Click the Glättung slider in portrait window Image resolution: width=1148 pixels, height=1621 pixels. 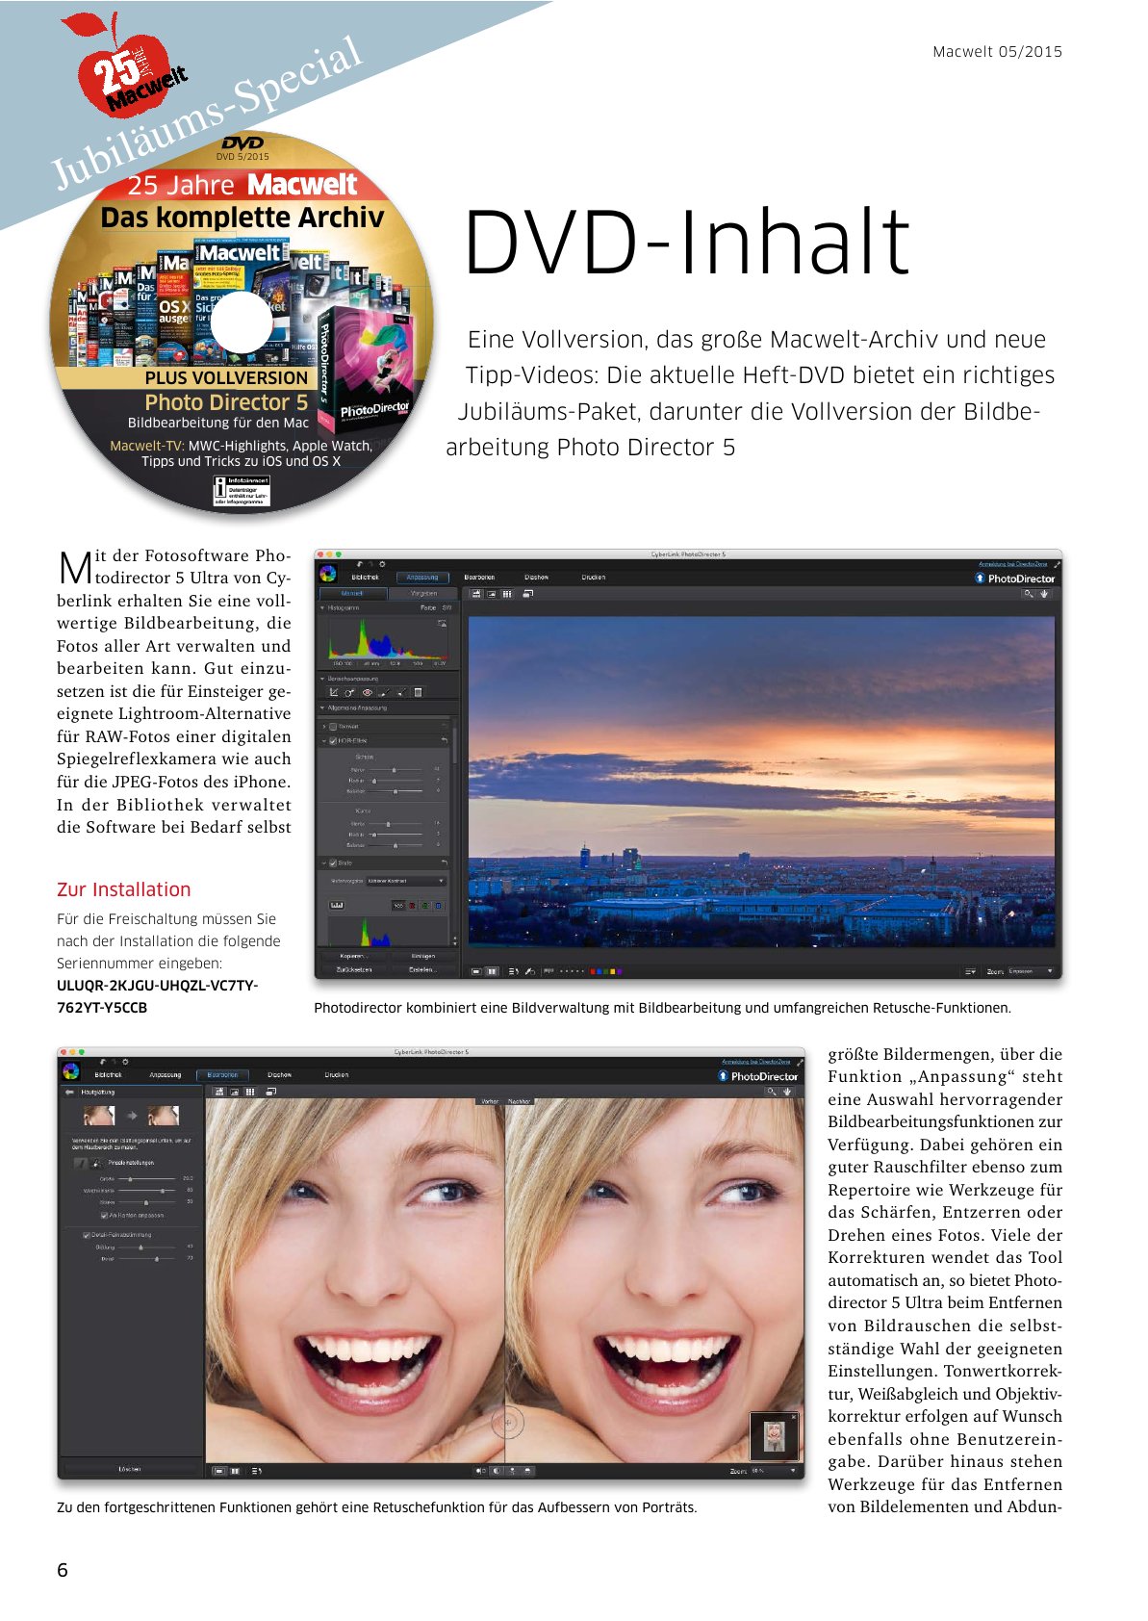point(147,1248)
